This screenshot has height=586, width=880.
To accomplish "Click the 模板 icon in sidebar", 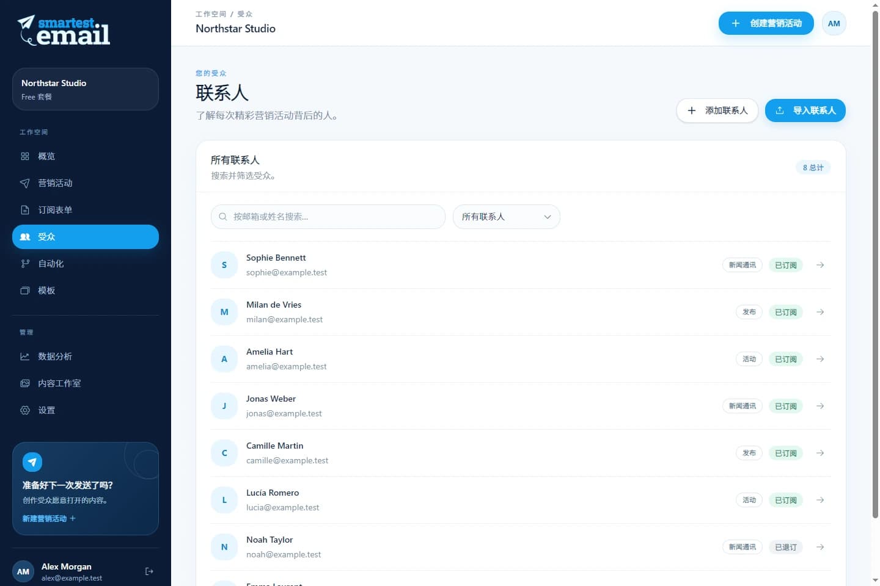I will (x=25, y=291).
